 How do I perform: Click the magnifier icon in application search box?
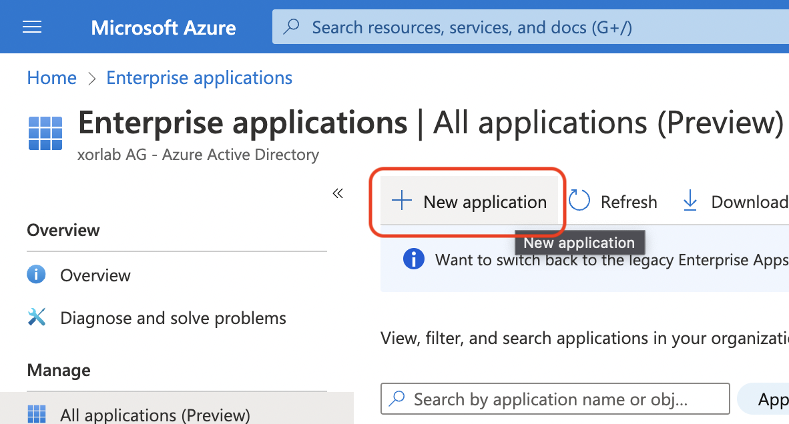pos(397,398)
